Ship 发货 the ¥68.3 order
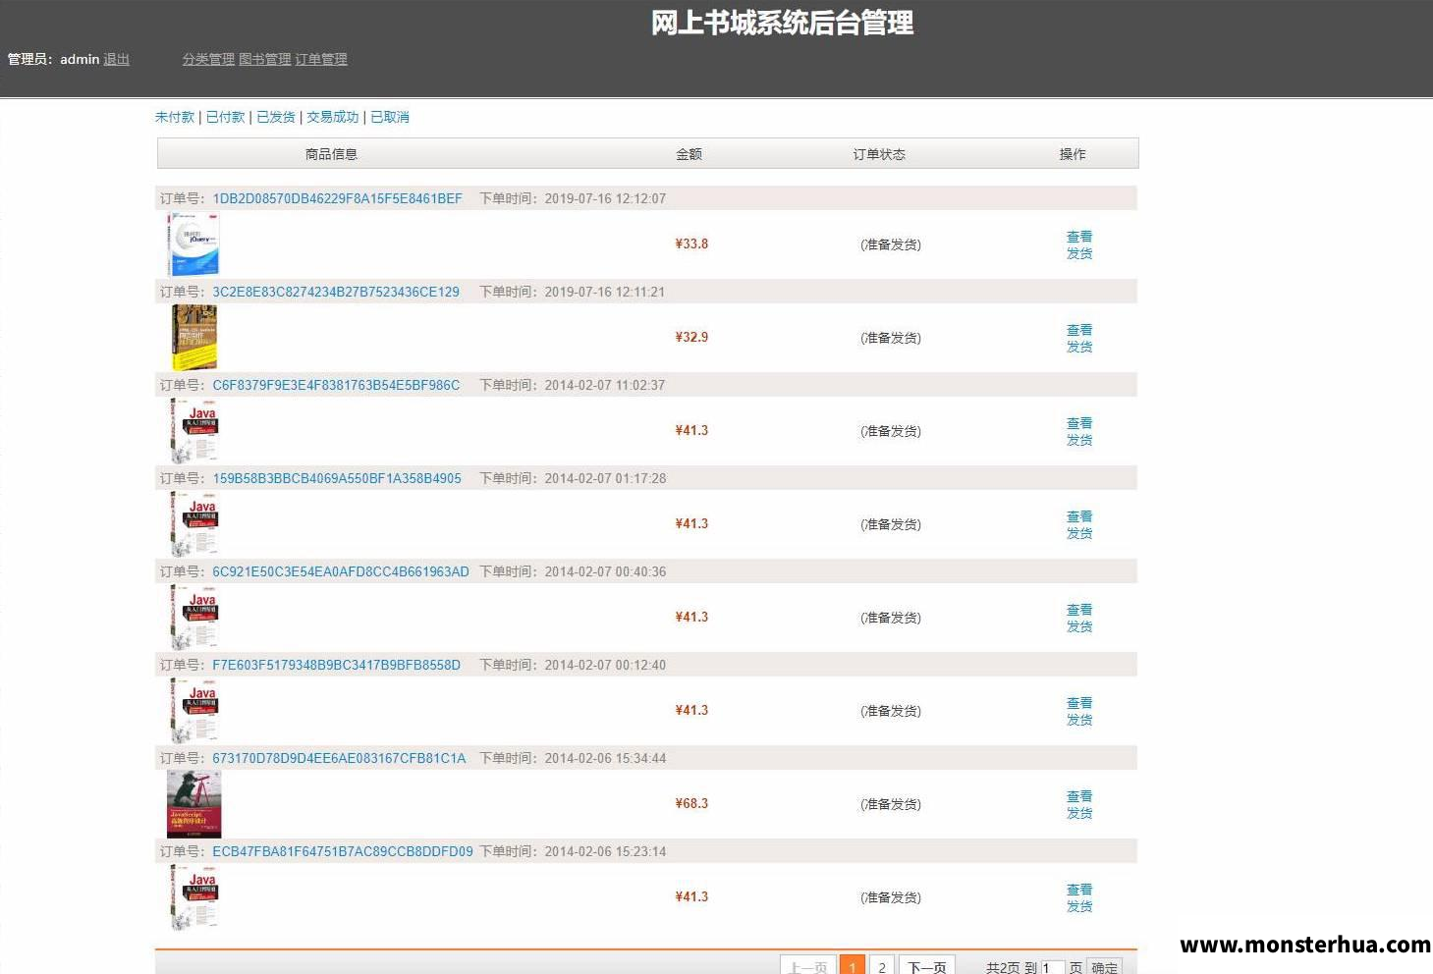Viewport: 1433px width, 974px height. click(1079, 813)
